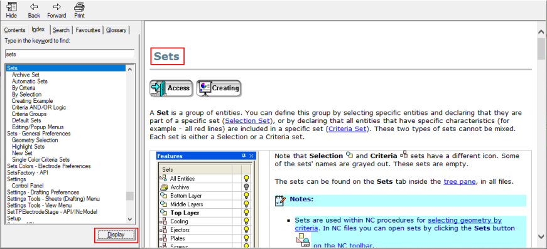The image size is (547, 249).
Task: Open the Creating presentation button
Action: click(x=219, y=88)
